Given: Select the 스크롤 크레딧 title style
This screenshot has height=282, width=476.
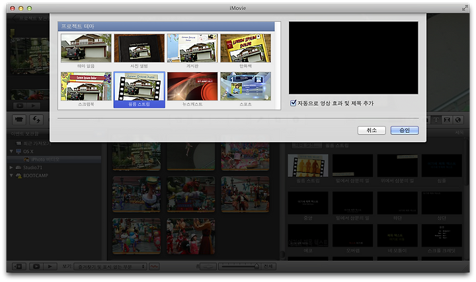Looking at the screenshot, I should pyautogui.click(x=442, y=236).
